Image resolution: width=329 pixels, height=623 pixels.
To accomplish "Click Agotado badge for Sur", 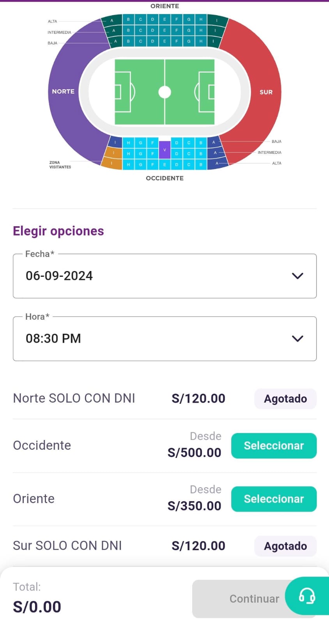I will 285,546.
